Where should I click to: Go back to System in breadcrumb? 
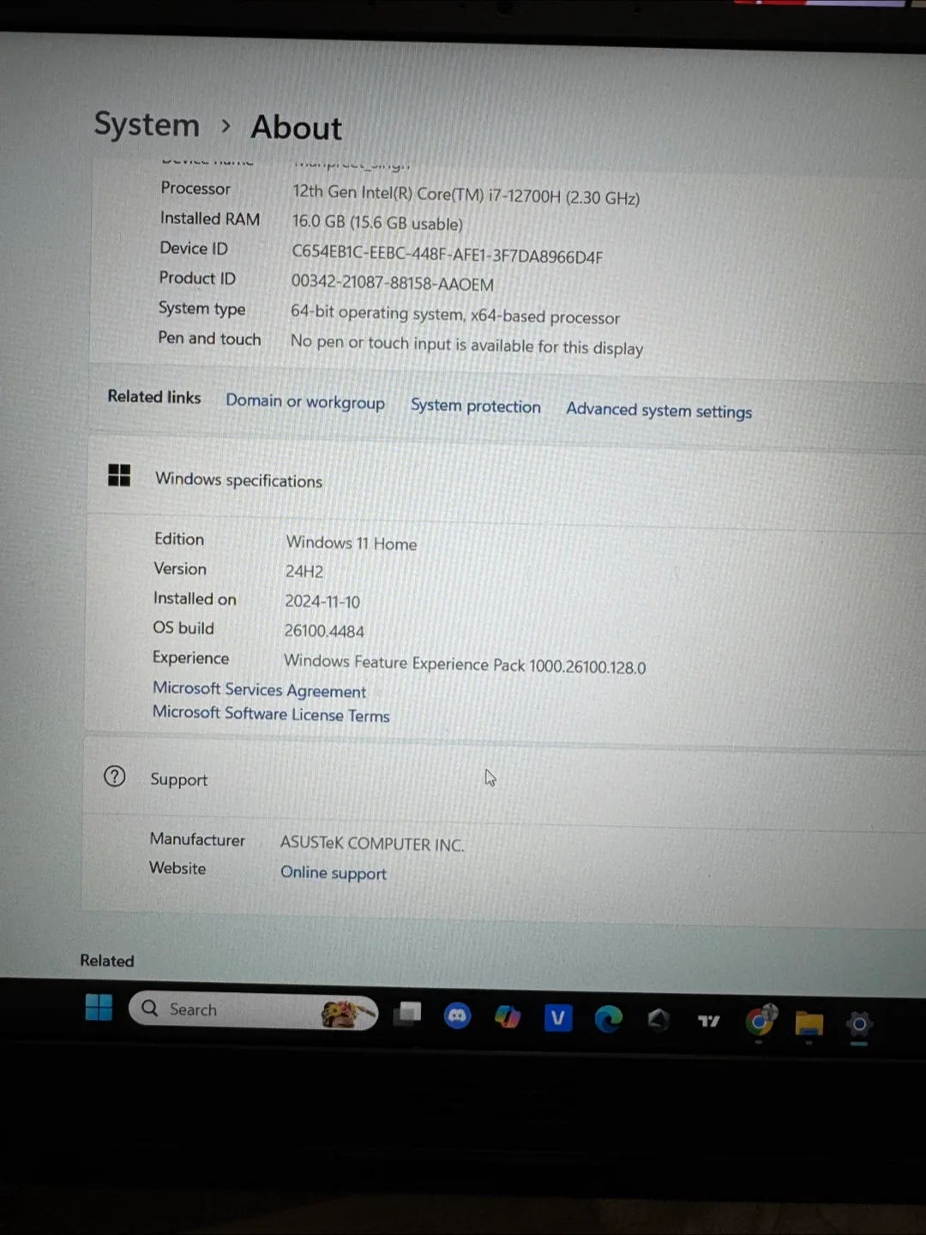pos(147,124)
